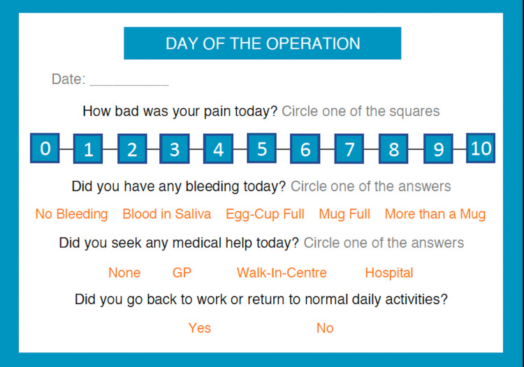The image size is (524, 367).
Task: Choose maximum pain score 10
Action: (481, 148)
